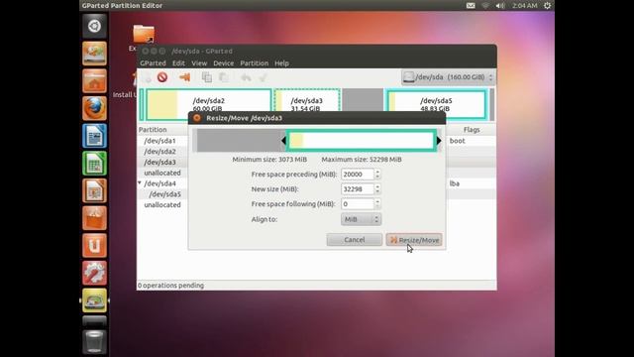This screenshot has width=634, height=357.
Task: Select the /dev/sda2 row in partition list
Action: coord(160,152)
